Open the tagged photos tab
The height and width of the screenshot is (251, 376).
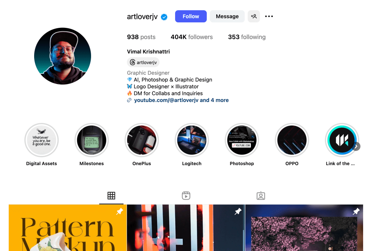[x=261, y=196]
